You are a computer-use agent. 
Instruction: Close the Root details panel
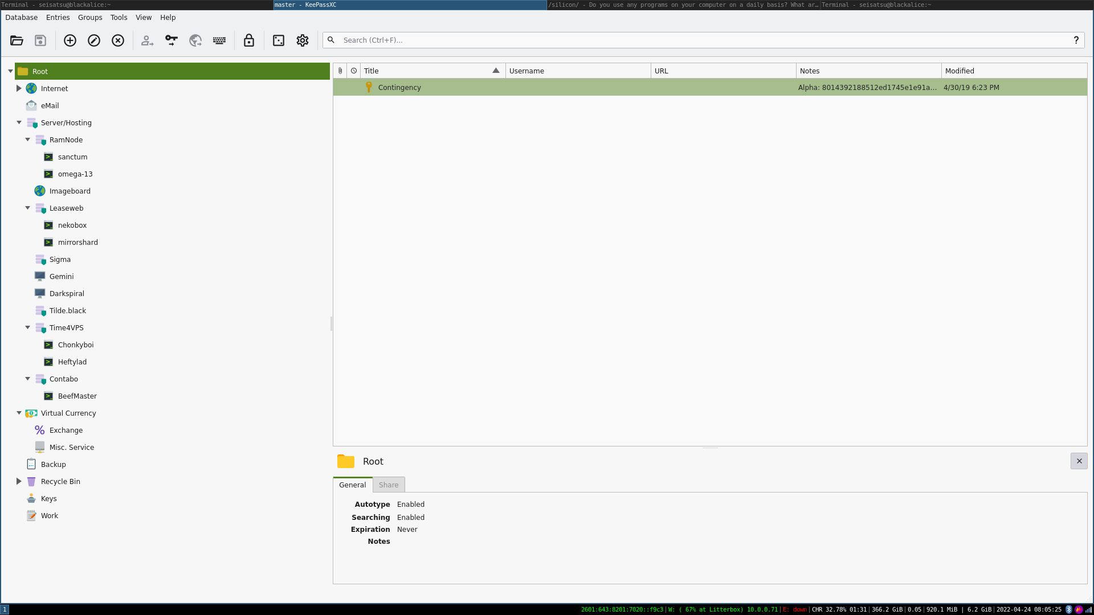coord(1079,461)
